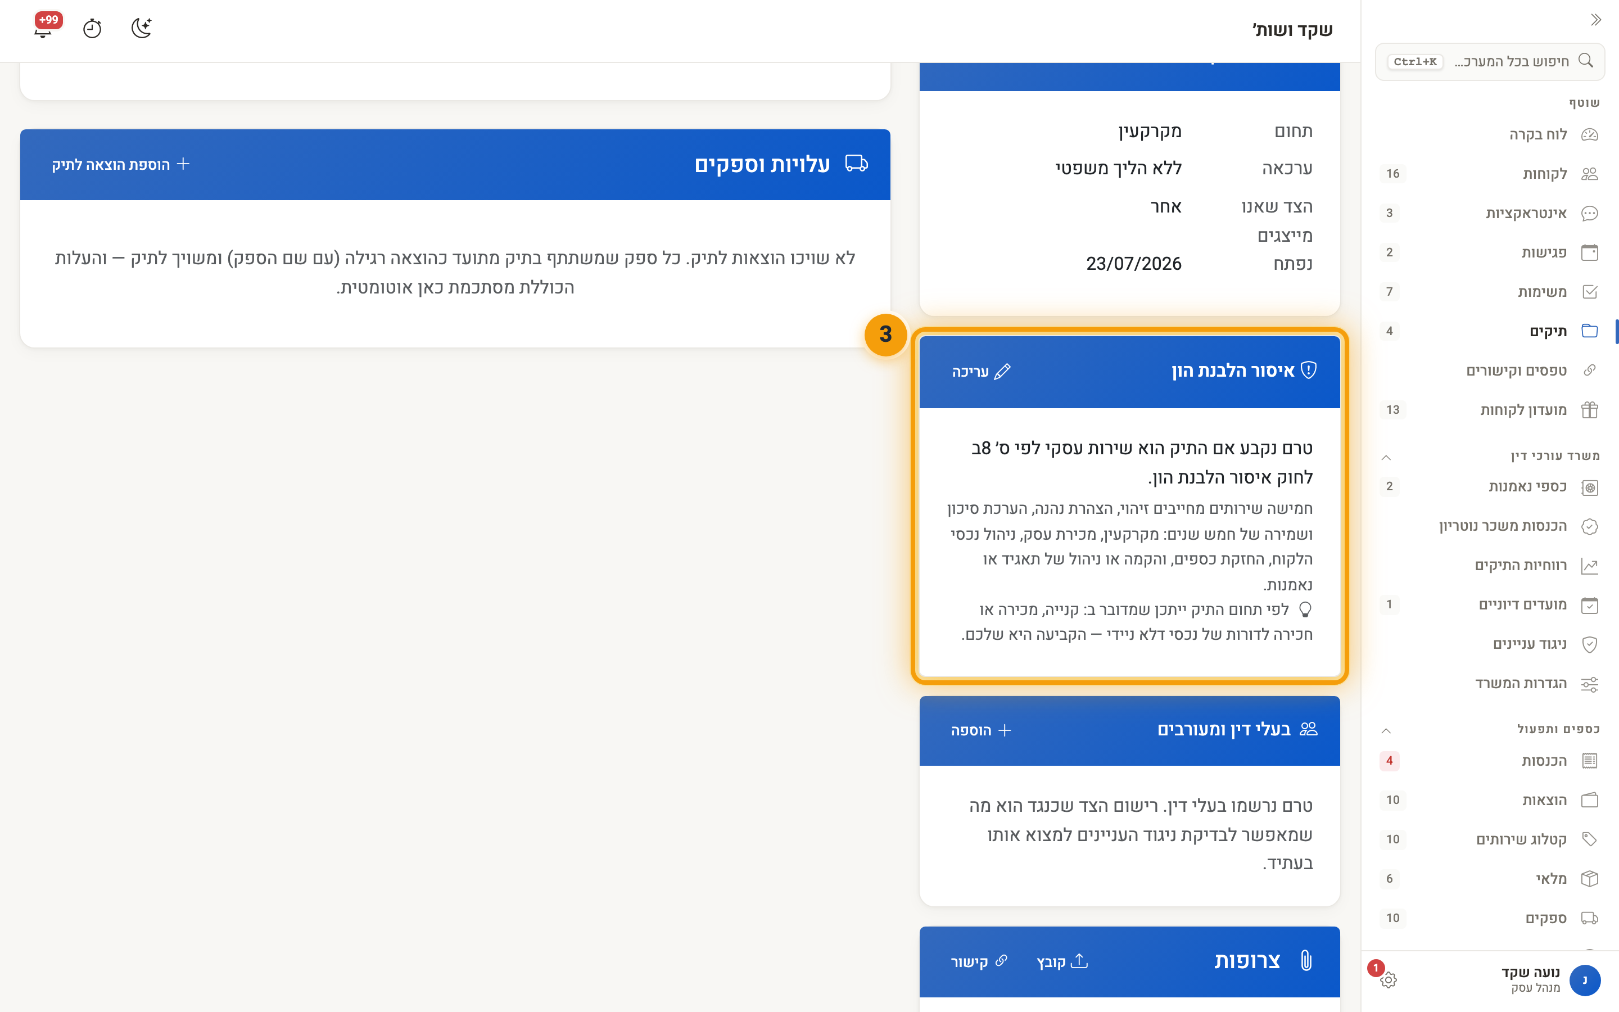Open אינטראקציות in the sidebar
The height and width of the screenshot is (1012, 1619).
click(x=1490, y=213)
